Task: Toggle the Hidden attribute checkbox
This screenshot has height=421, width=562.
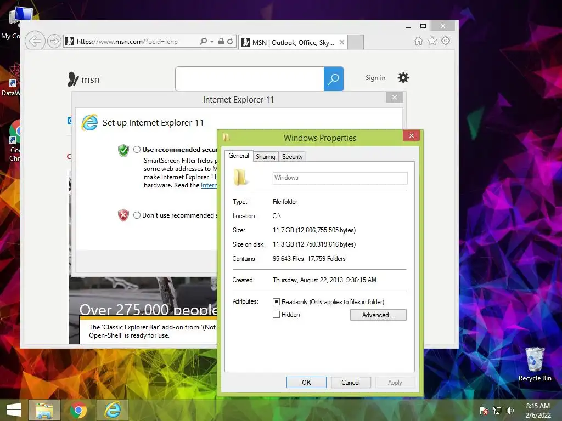Action: tap(276, 314)
